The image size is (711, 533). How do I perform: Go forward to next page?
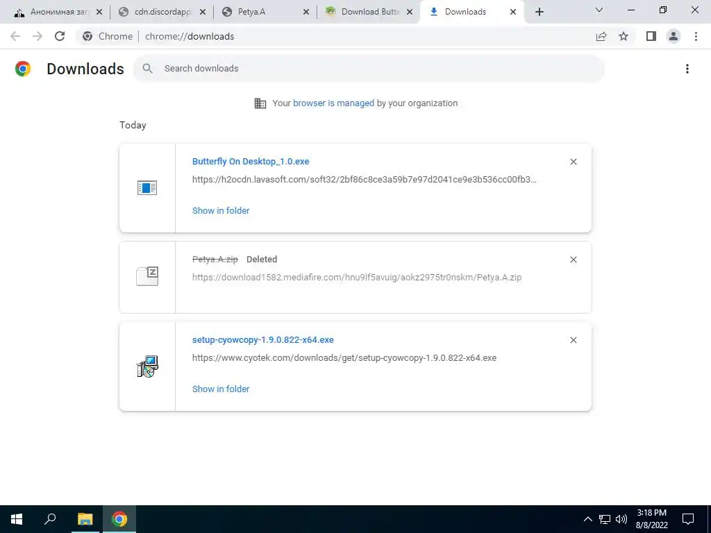pyautogui.click(x=37, y=36)
